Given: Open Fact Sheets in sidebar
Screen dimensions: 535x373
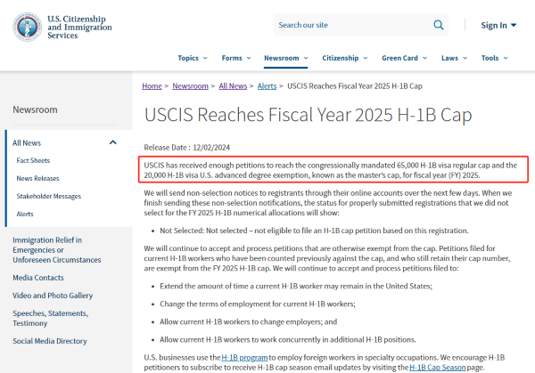Looking at the screenshot, I should click(33, 160).
